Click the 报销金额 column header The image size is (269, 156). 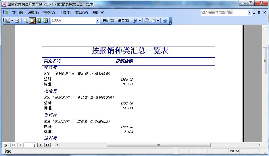(x=124, y=61)
